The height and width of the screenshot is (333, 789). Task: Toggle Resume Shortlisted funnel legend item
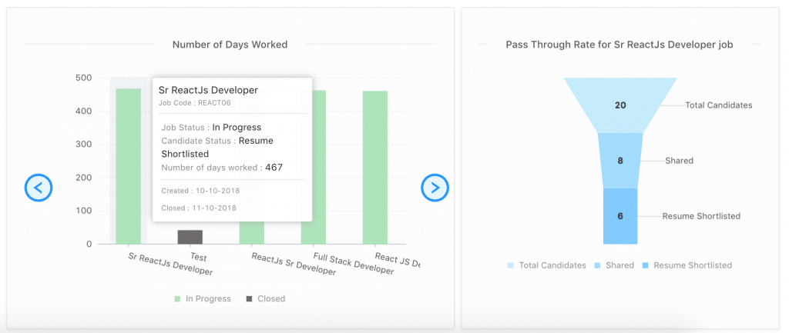click(687, 265)
